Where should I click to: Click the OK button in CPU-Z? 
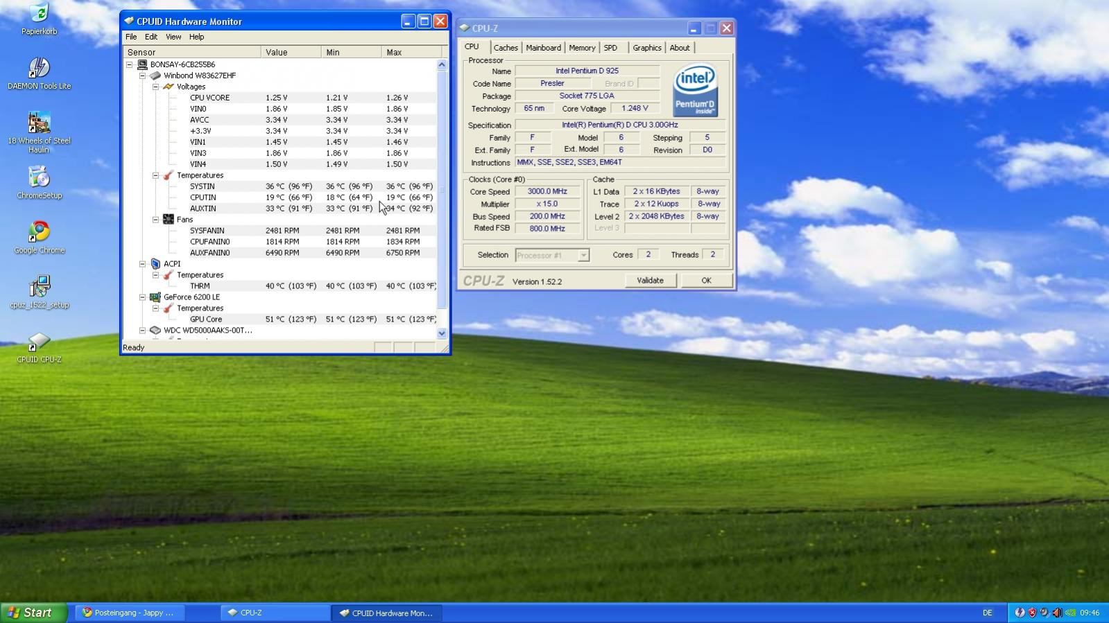pyautogui.click(x=706, y=281)
